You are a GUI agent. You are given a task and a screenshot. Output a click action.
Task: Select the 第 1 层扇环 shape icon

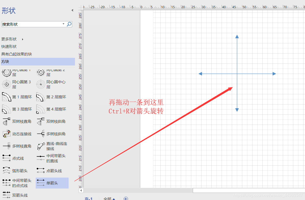[7, 97]
